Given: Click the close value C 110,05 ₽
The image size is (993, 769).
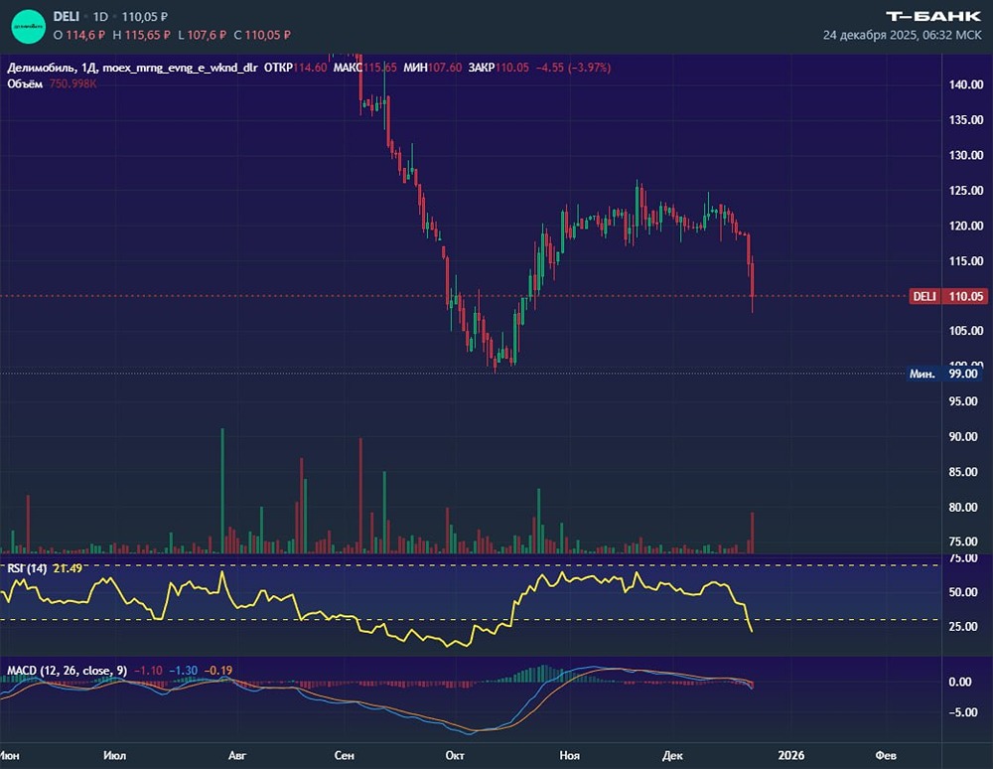Looking at the screenshot, I should (262, 35).
